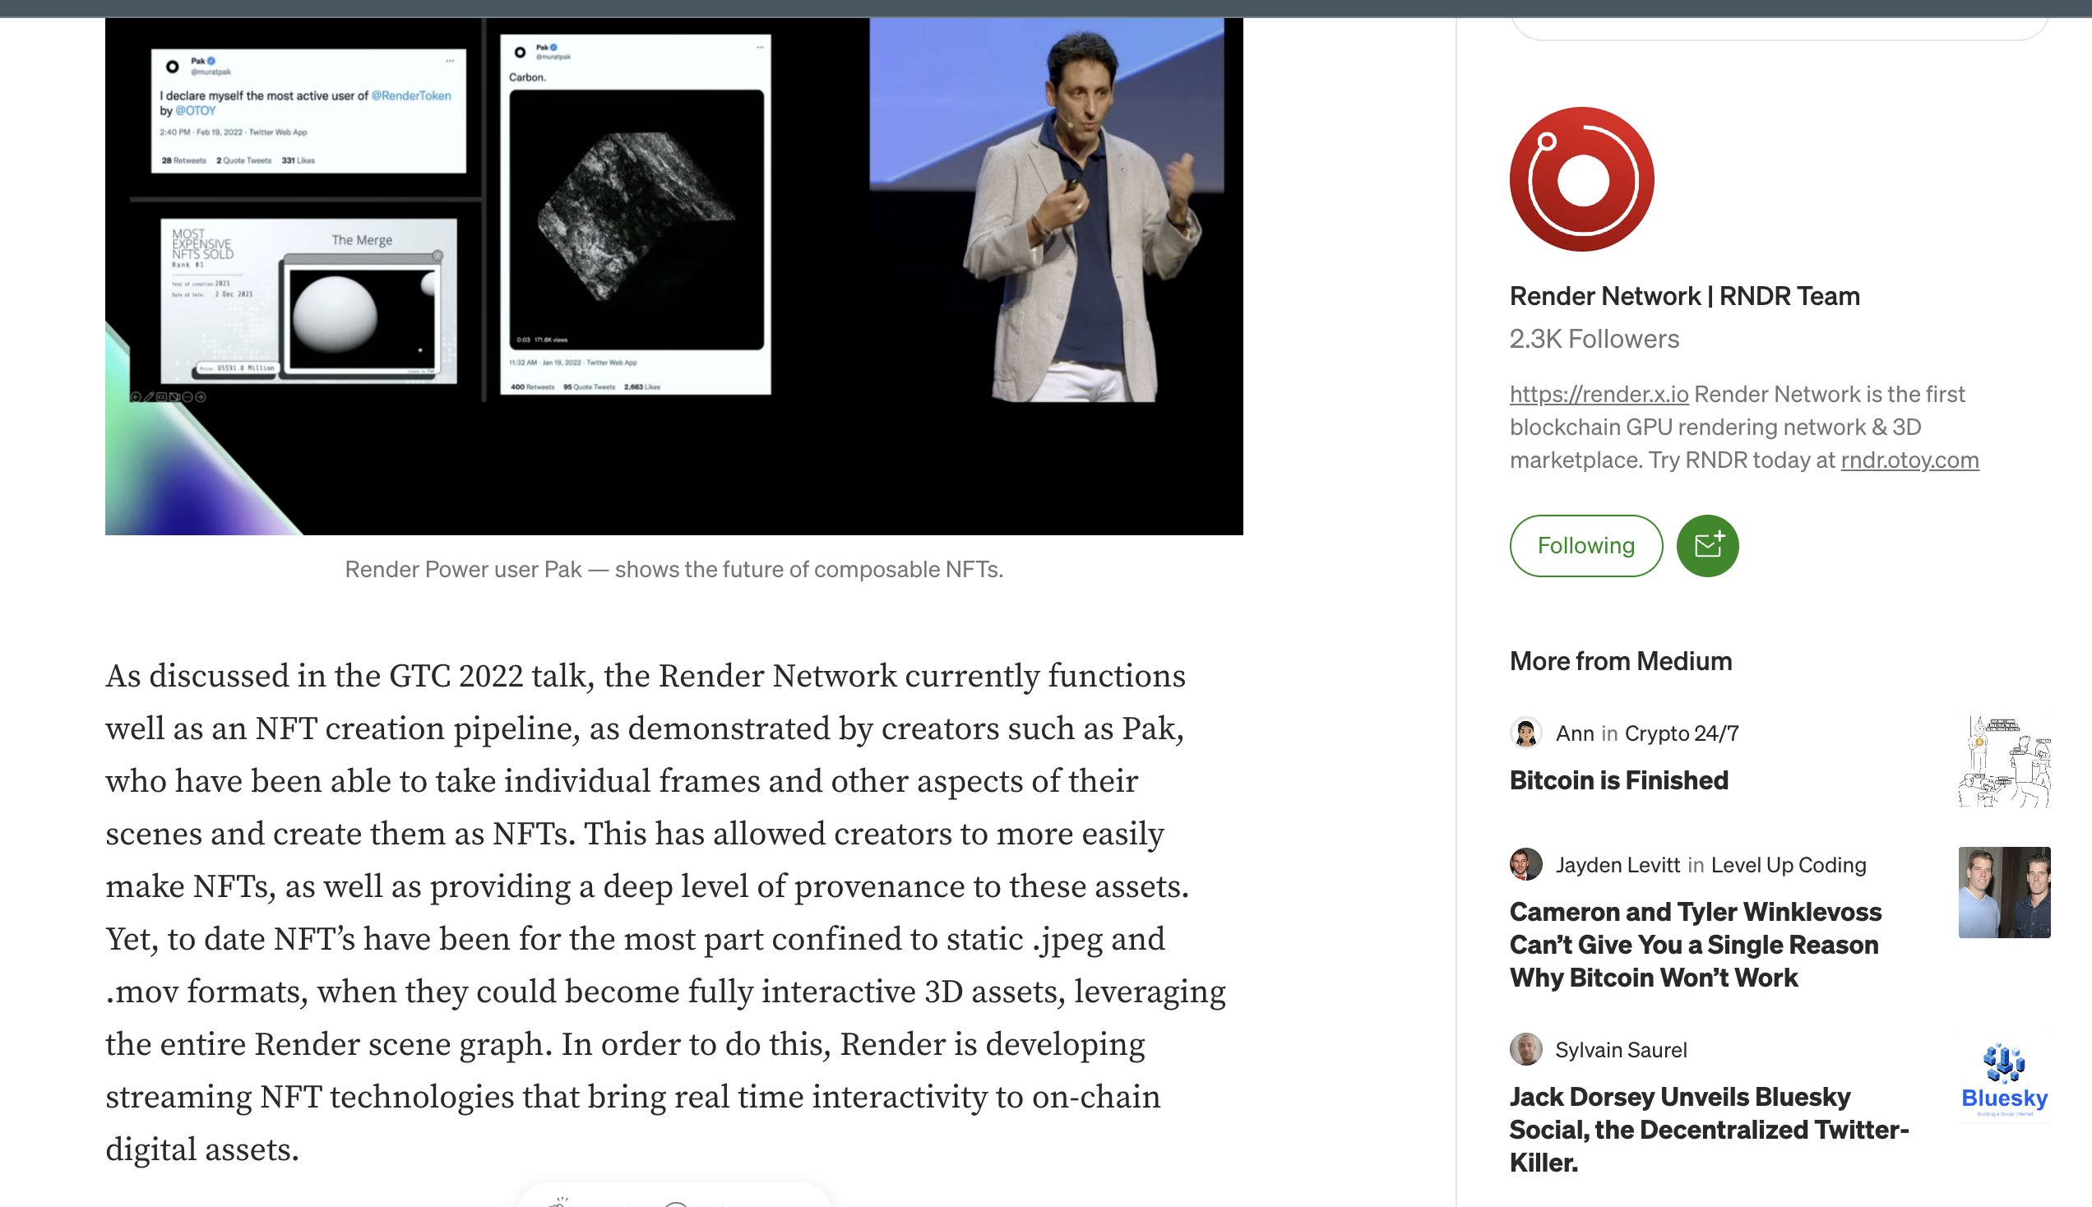Open the Crypto 24/7 publication
The height and width of the screenshot is (1207, 2092).
click(x=1681, y=733)
